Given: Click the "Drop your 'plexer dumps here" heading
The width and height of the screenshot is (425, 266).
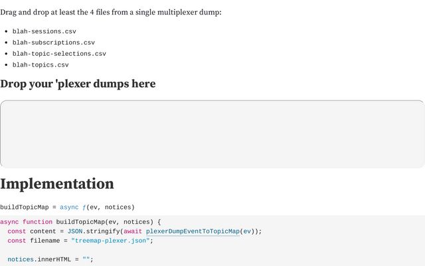Looking at the screenshot, I should click(x=78, y=84).
